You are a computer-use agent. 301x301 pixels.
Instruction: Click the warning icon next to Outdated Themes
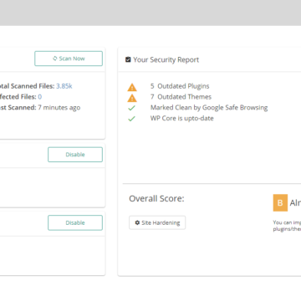pyautogui.click(x=132, y=98)
